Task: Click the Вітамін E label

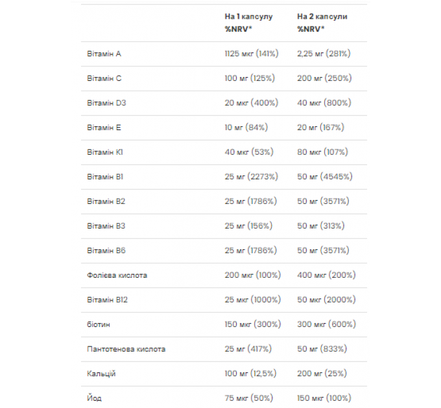Action: [104, 128]
